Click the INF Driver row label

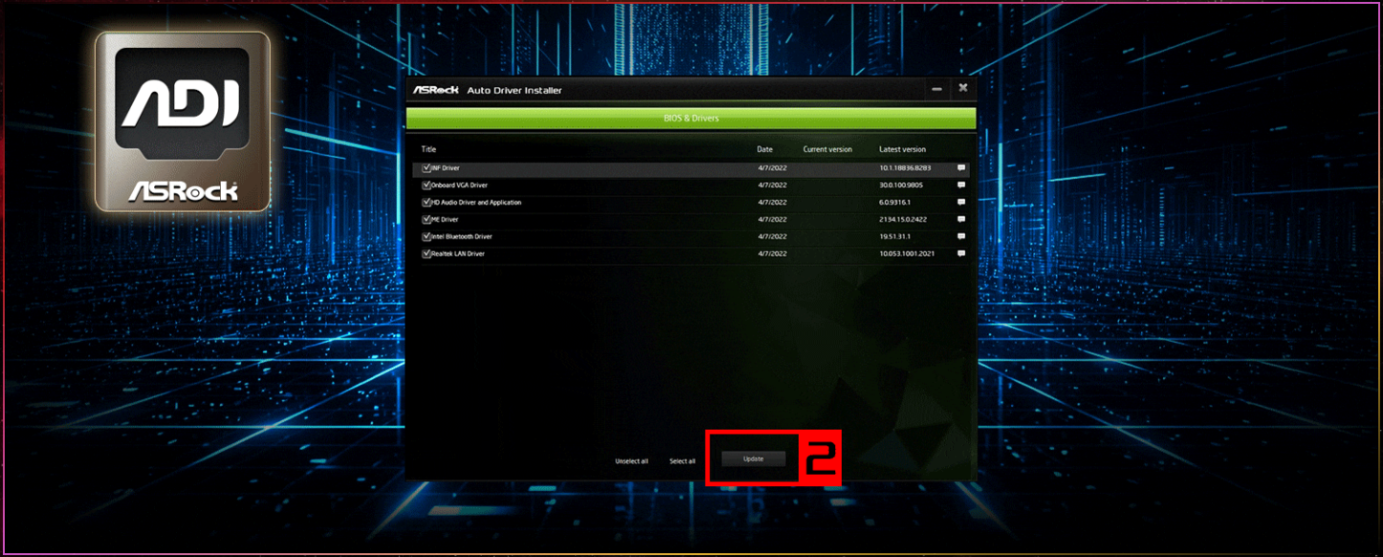[x=446, y=168]
